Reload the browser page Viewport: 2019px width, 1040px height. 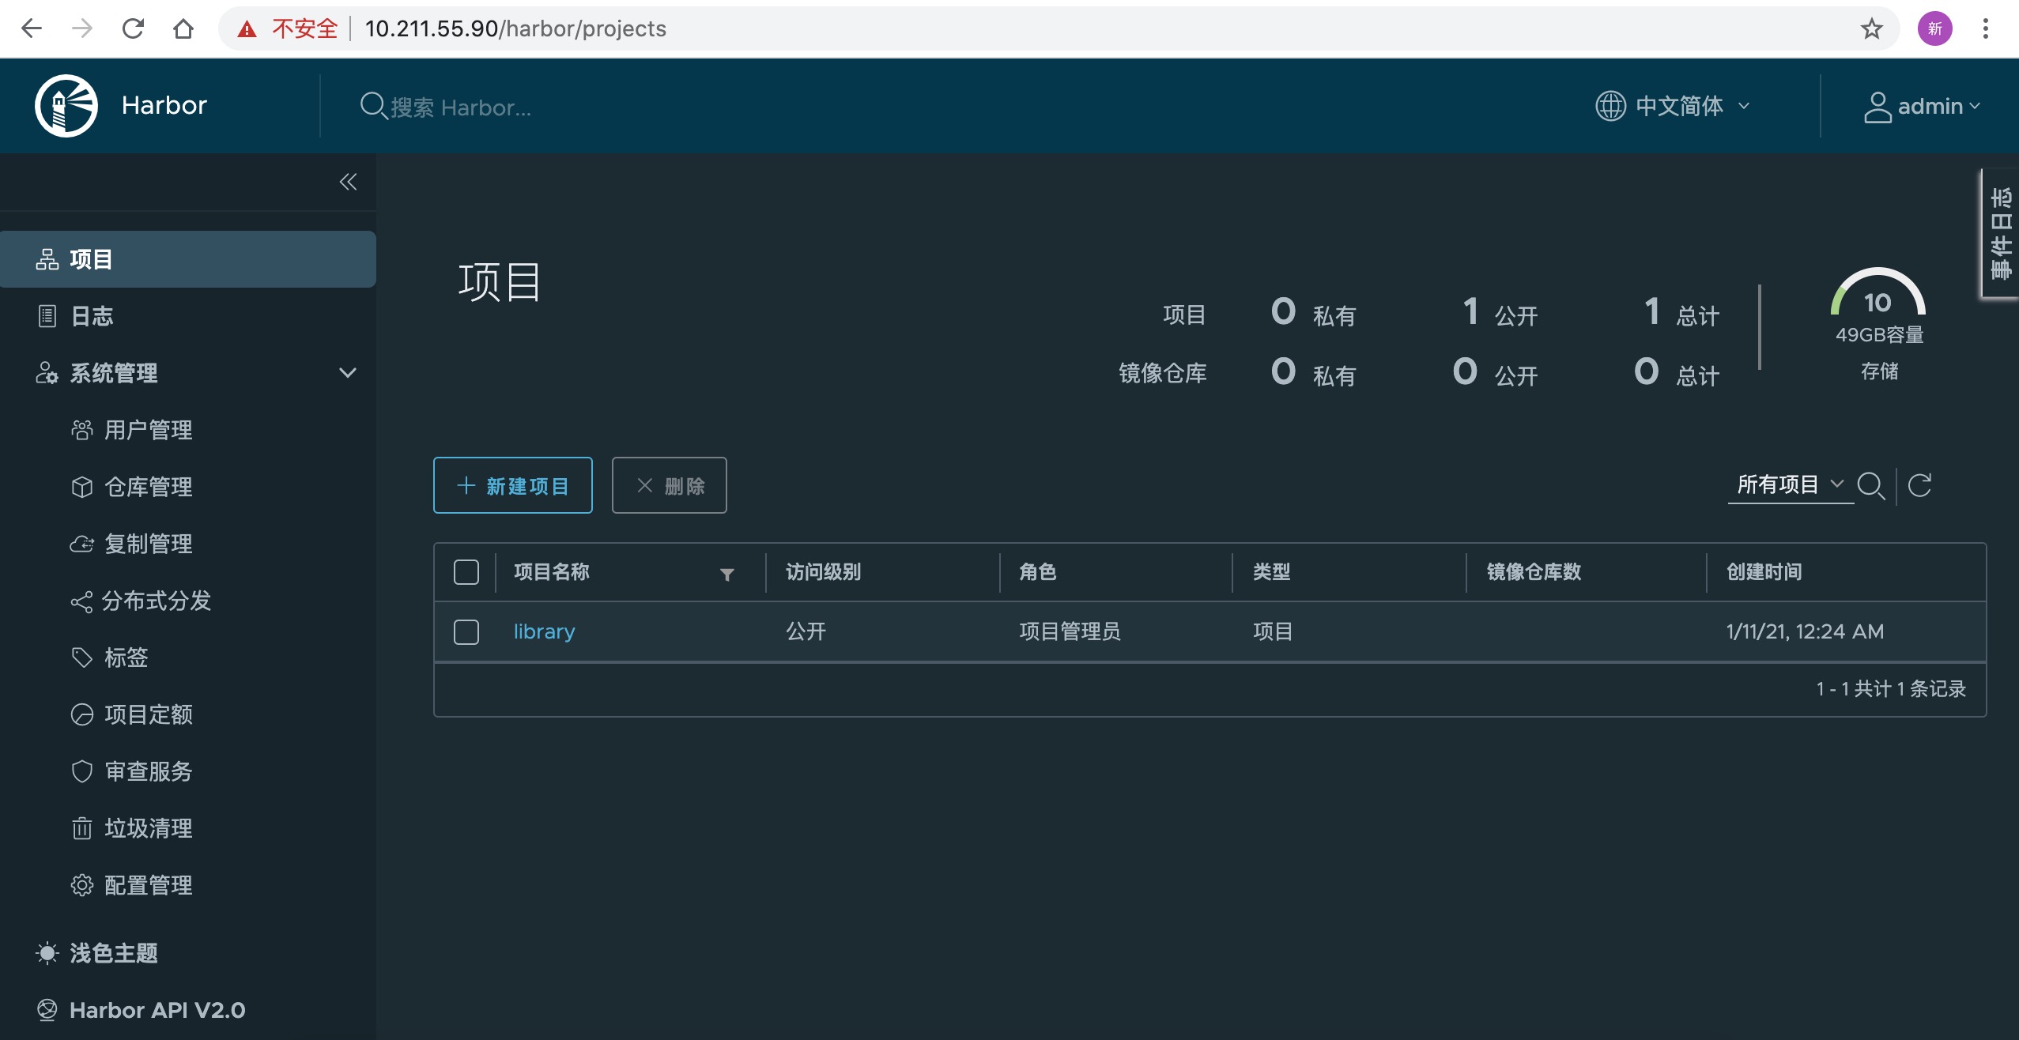133,29
